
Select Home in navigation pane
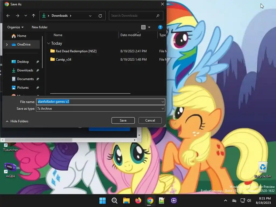22,36
